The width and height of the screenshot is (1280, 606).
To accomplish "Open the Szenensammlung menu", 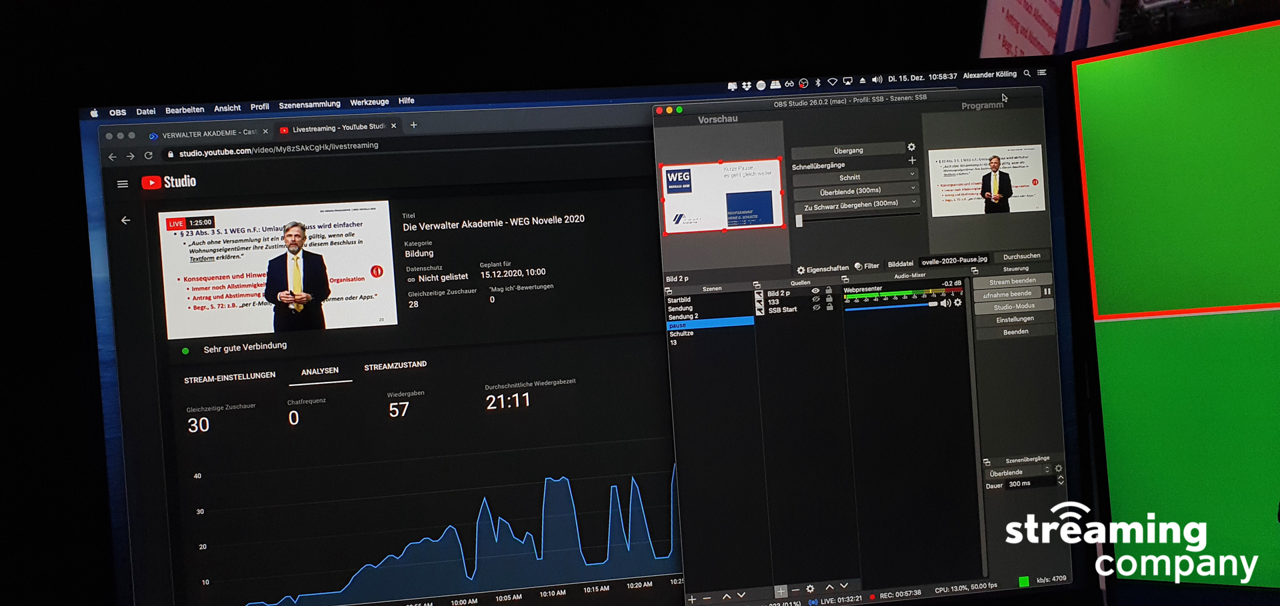I will 309,105.
